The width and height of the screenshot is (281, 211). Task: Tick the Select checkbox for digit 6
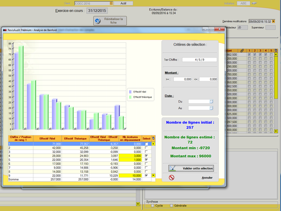point(146,164)
